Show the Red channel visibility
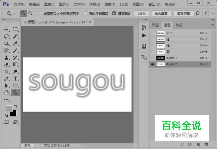The image size is (217, 149). tap(152, 39)
